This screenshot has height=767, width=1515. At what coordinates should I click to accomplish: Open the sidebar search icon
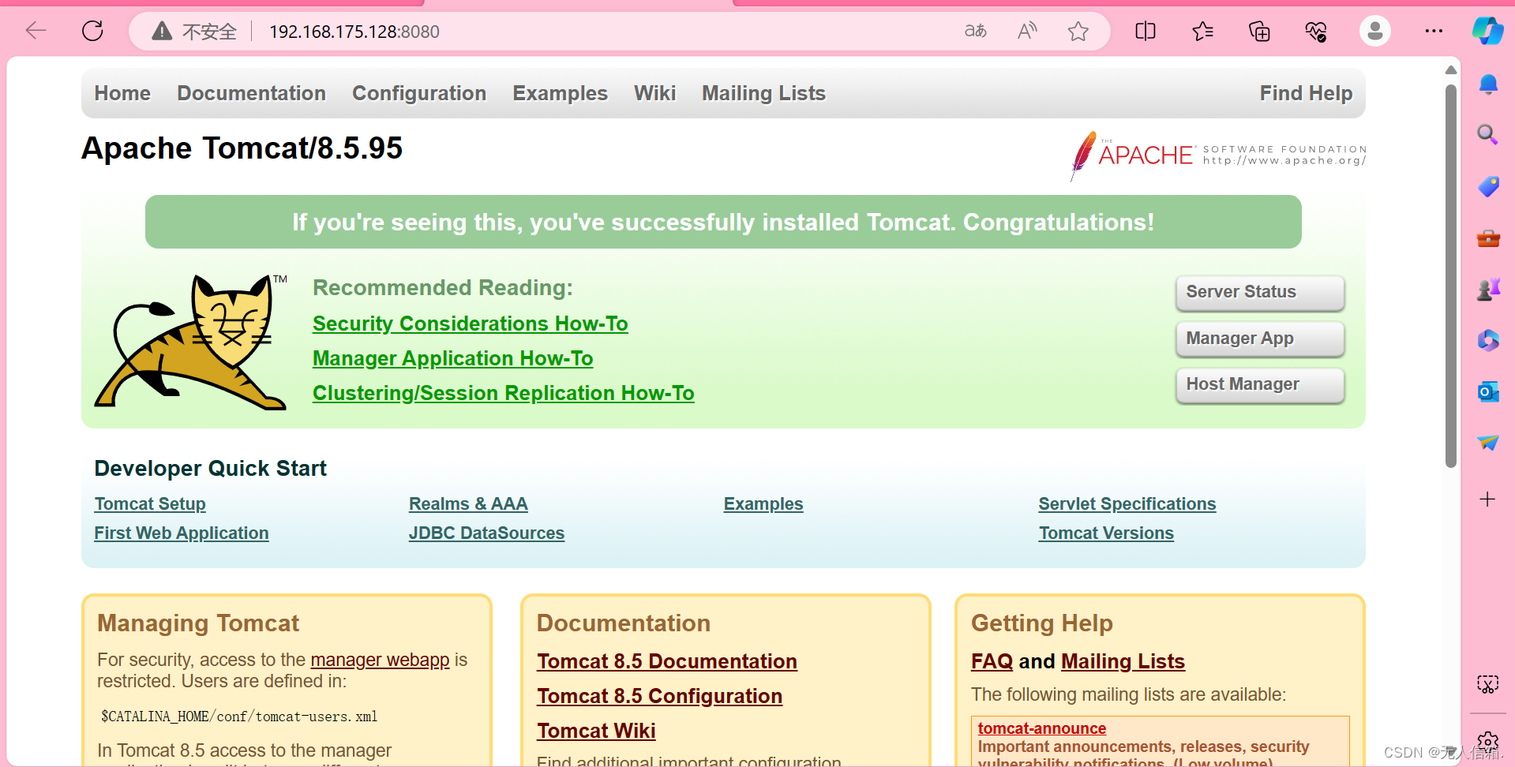[x=1488, y=134]
